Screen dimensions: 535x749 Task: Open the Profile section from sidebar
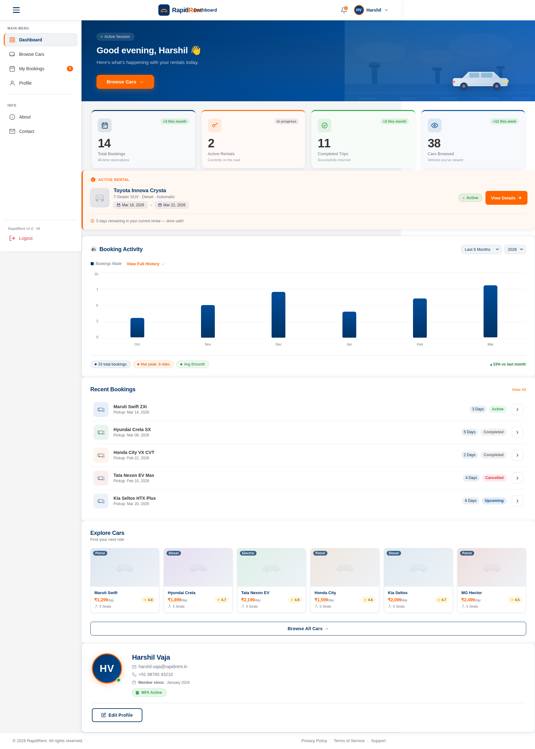(25, 83)
